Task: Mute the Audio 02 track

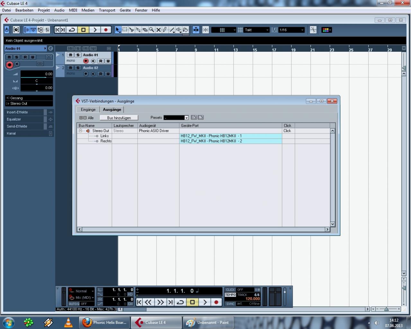Action: coord(71,68)
